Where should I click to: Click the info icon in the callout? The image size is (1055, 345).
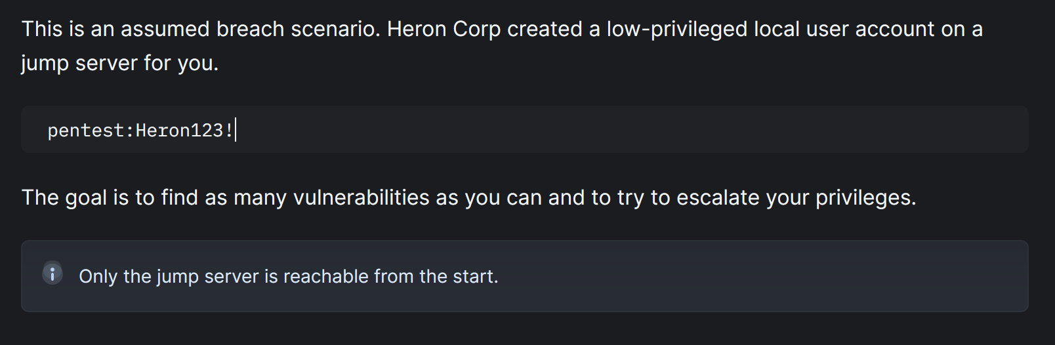[52, 273]
